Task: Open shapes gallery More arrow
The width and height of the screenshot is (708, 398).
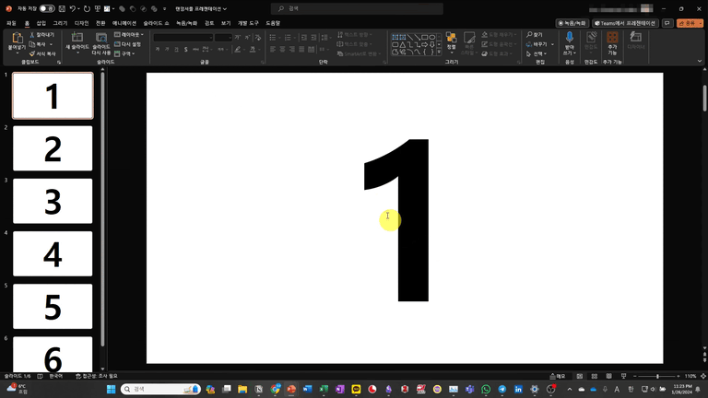Action: (439, 53)
